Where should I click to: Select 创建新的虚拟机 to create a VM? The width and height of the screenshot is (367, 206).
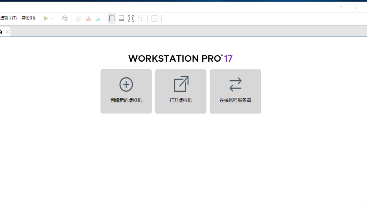click(x=126, y=100)
